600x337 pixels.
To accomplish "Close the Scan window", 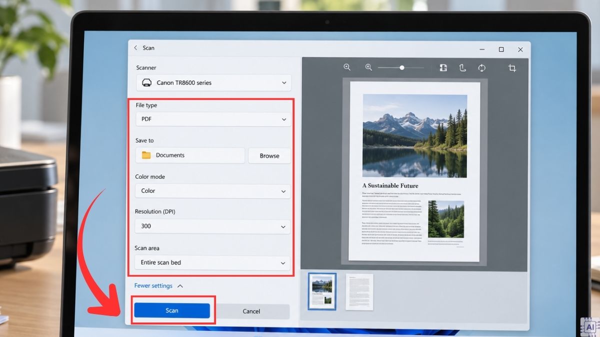I will click(x=520, y=49).
